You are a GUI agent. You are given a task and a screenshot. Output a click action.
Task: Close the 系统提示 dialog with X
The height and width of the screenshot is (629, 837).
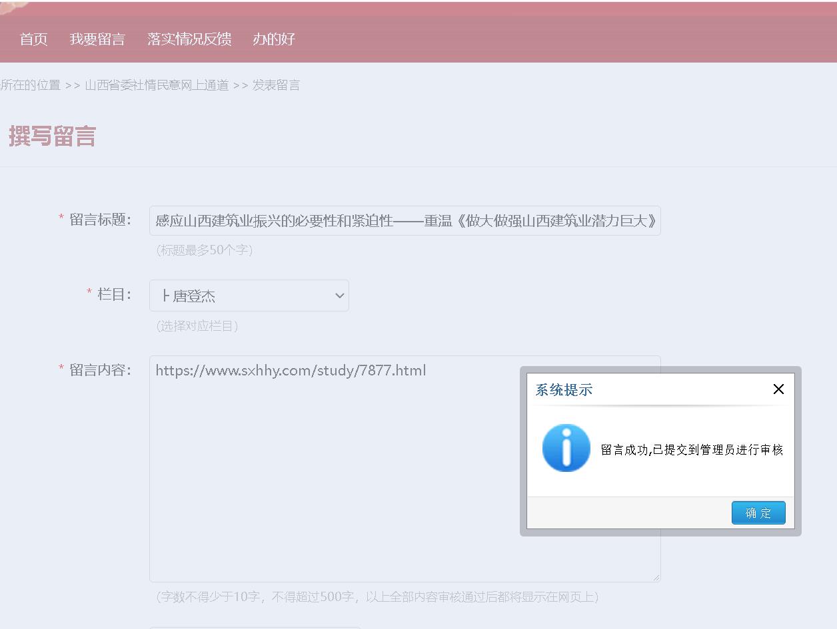[x=778, y=389]
